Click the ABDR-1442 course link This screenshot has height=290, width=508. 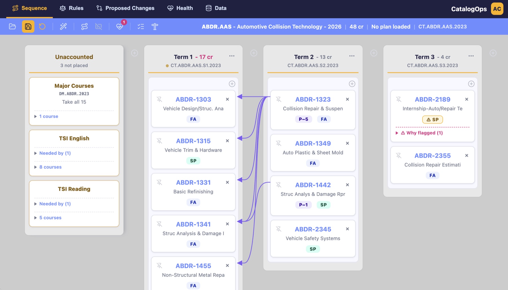coord(313,185)
